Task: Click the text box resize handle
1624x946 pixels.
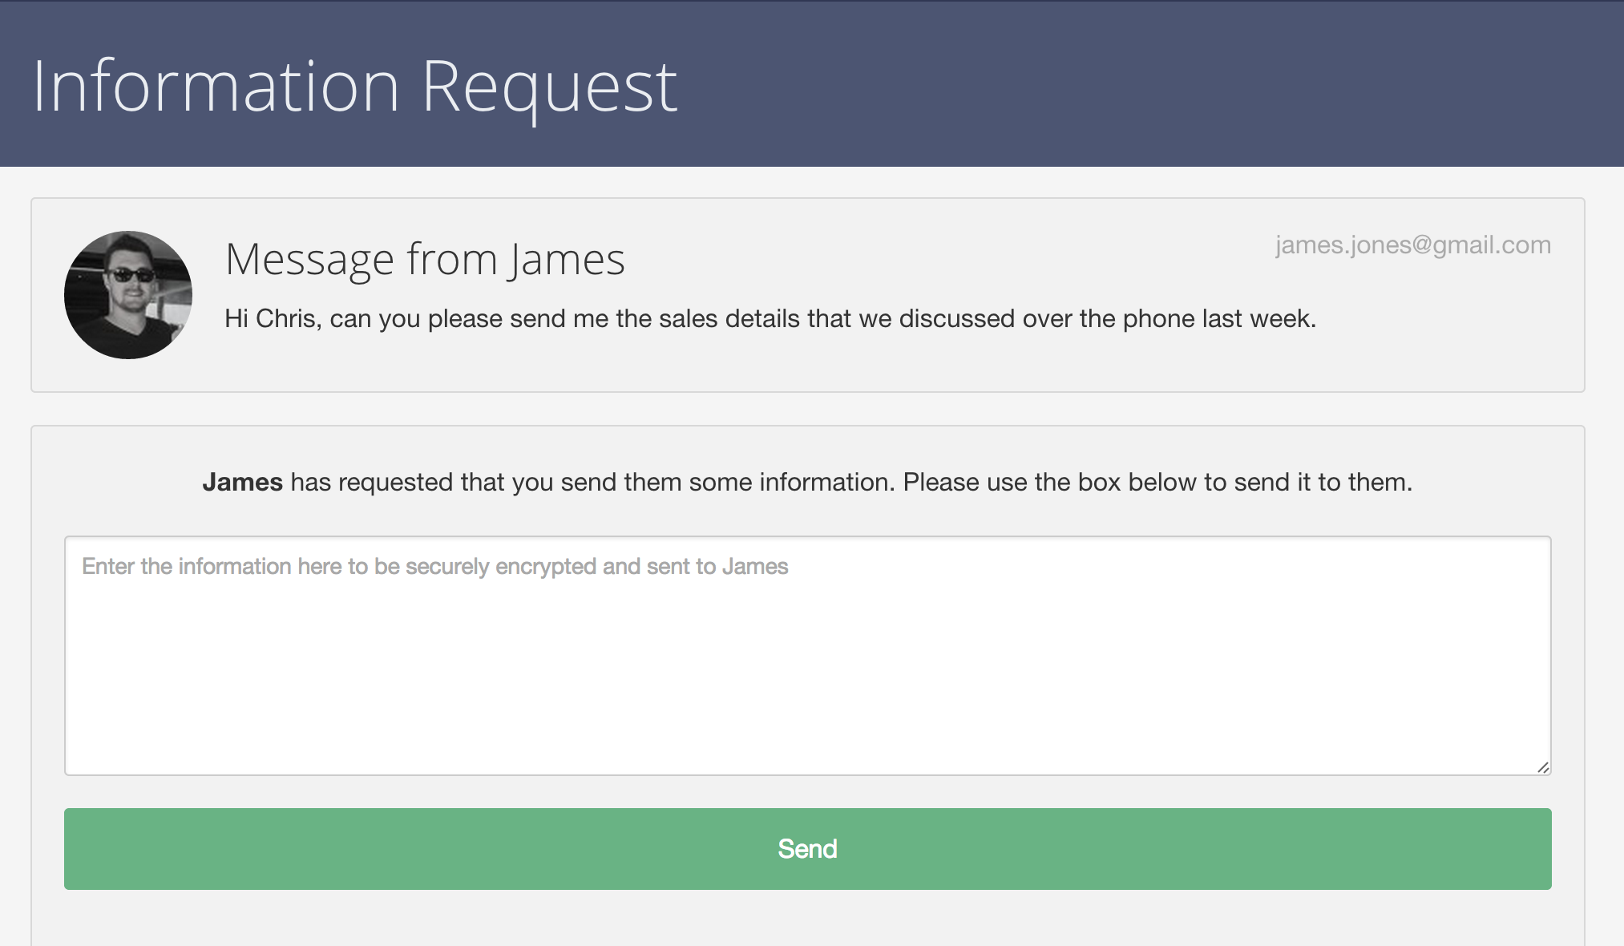Action: [1543, 767]
